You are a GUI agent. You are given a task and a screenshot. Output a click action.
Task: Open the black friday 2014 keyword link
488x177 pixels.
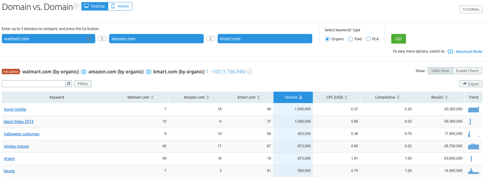(x=19, y=122)
